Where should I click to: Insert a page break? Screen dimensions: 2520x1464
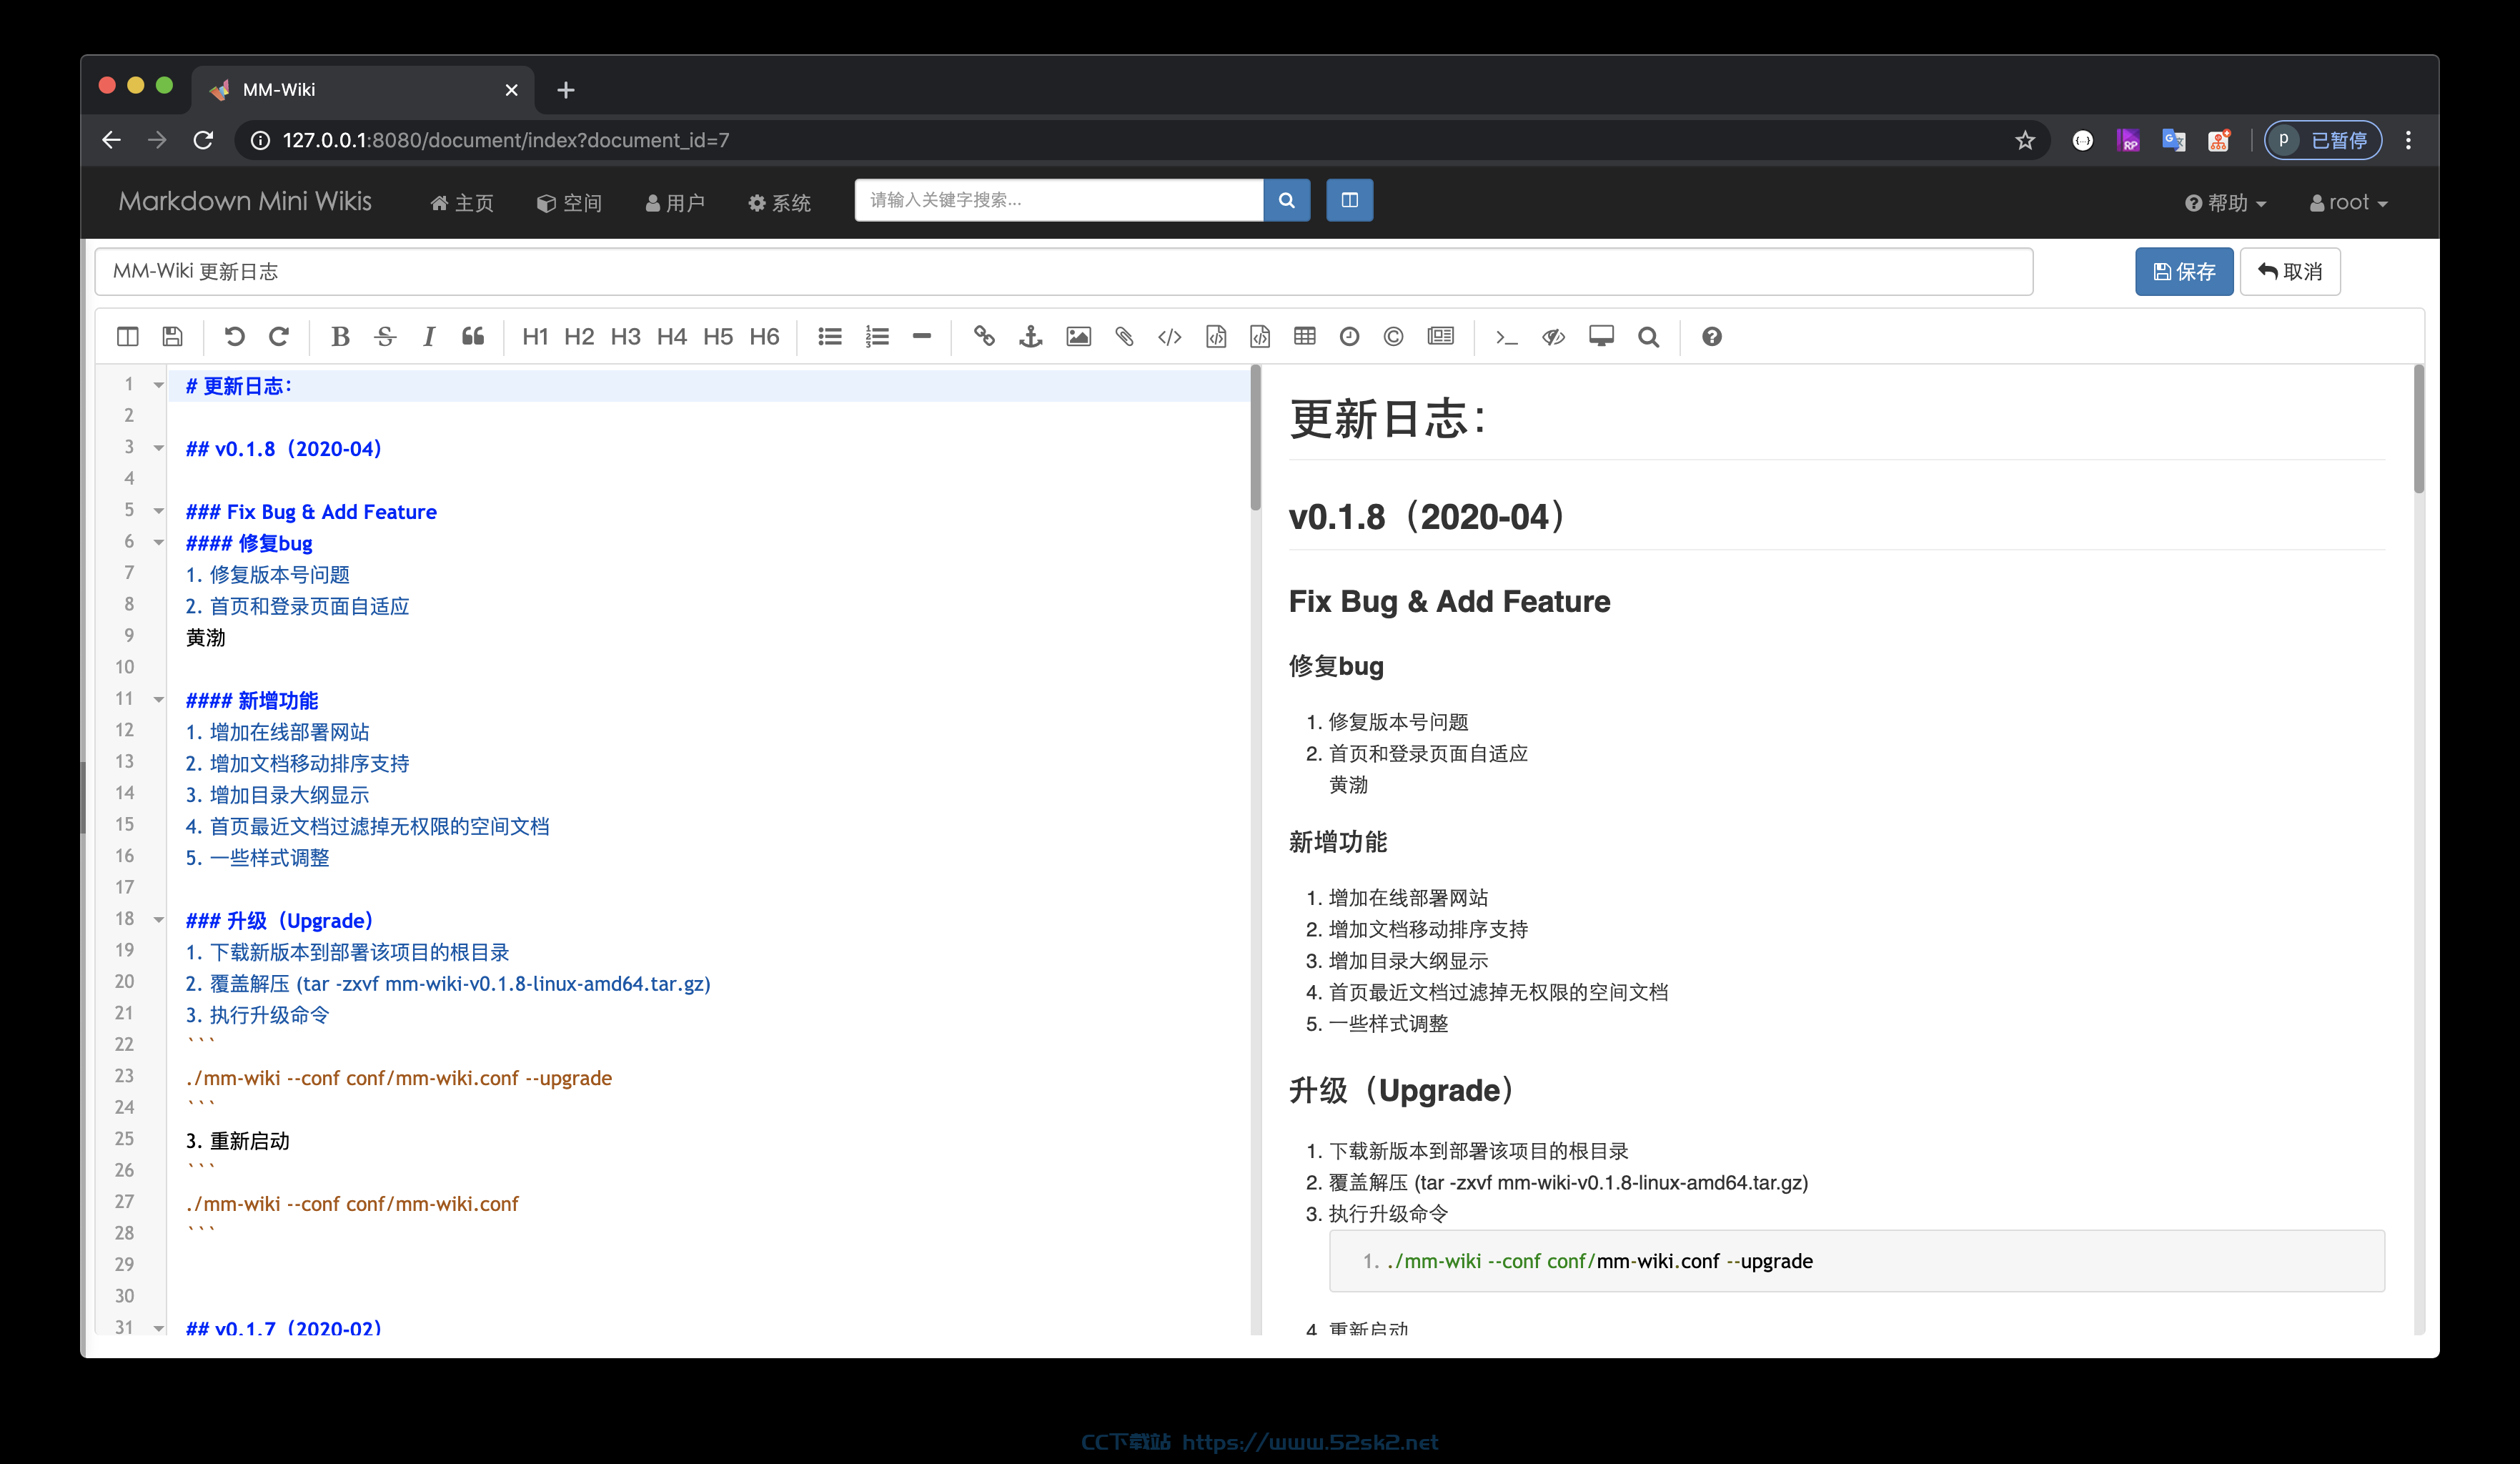[x=1441, y=337]
